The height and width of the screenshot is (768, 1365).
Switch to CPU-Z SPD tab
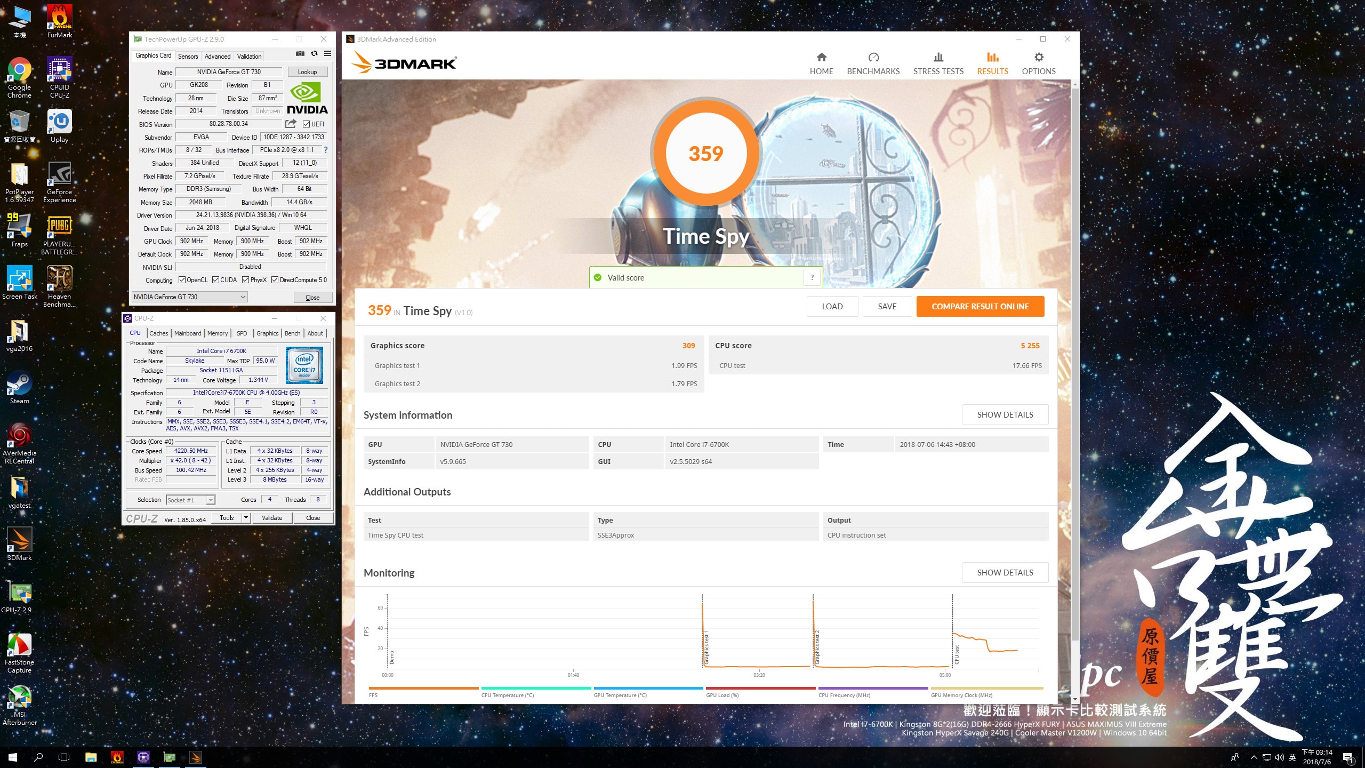pos(242,333)
